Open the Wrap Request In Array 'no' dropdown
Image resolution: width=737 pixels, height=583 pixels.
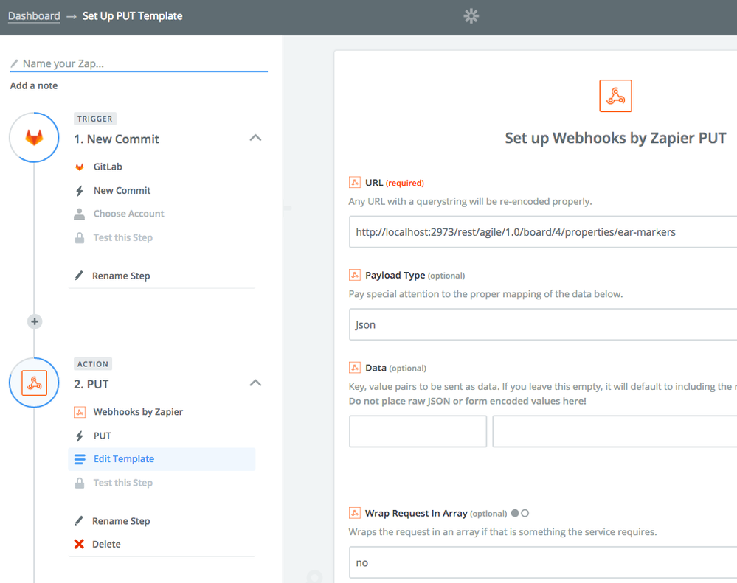point(543,562)
